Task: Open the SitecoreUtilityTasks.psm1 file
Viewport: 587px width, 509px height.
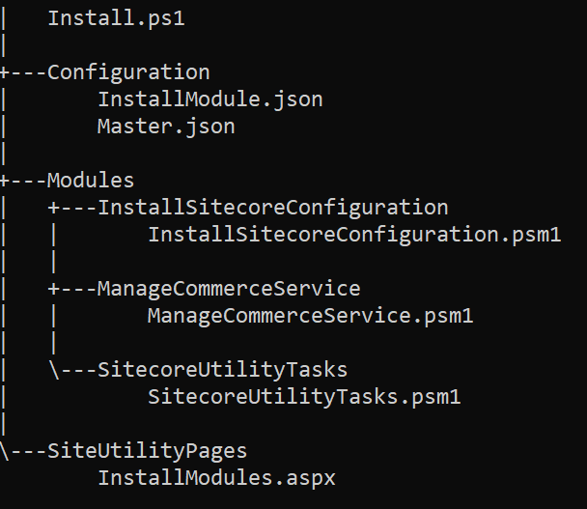Action: [304, 396]
